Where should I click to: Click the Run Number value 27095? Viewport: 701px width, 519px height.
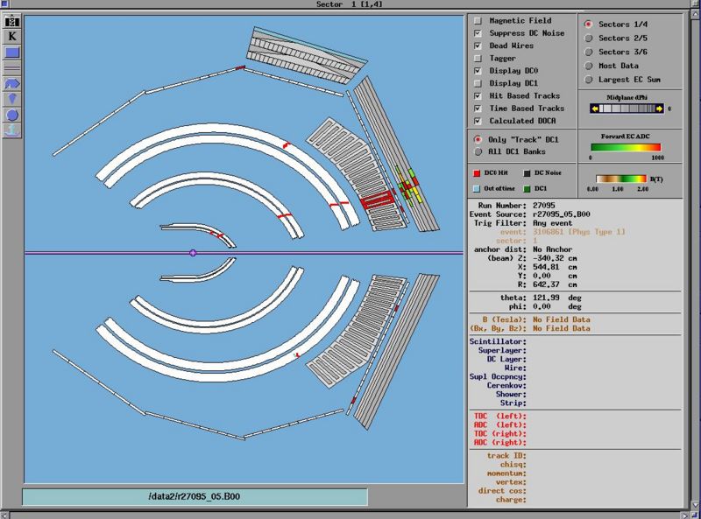click(543, 206)
